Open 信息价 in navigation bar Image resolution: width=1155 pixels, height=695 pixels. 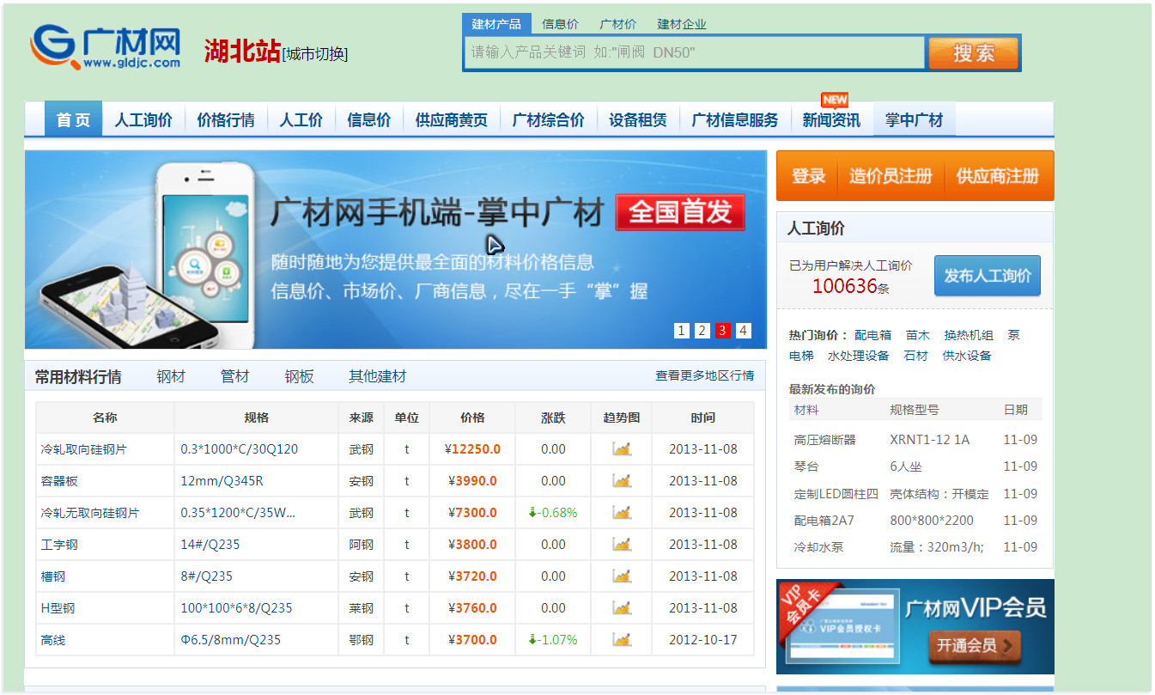(369, 120)
